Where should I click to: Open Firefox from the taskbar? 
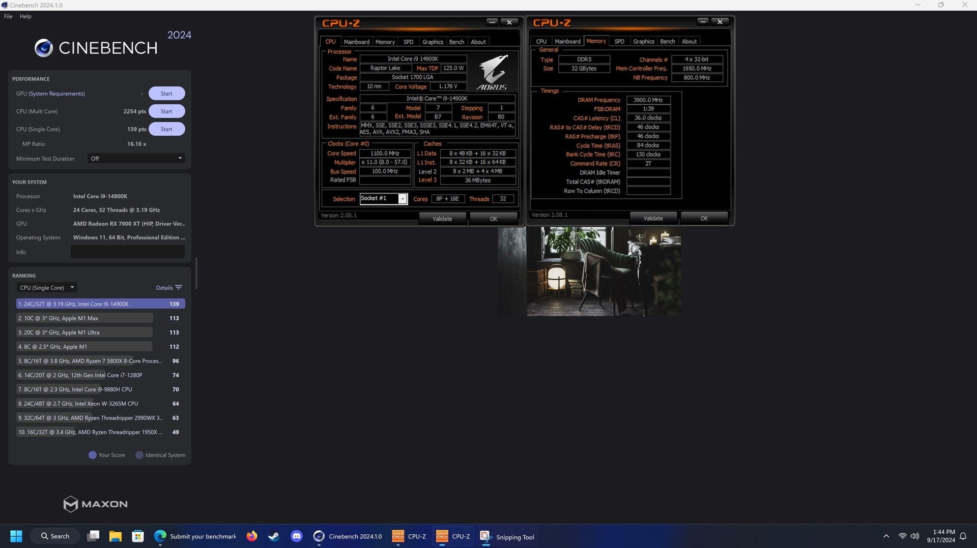[252, 536]
